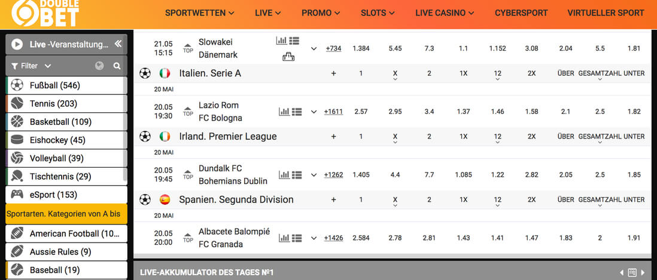Open GESAMTZAHL dropdown in Spanien Segunda row
This screenshot has width=657, height=280.
(600, 201)
